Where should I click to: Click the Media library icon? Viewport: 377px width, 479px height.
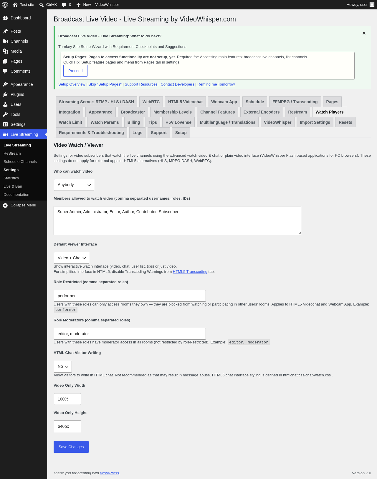tap(5, 51)
